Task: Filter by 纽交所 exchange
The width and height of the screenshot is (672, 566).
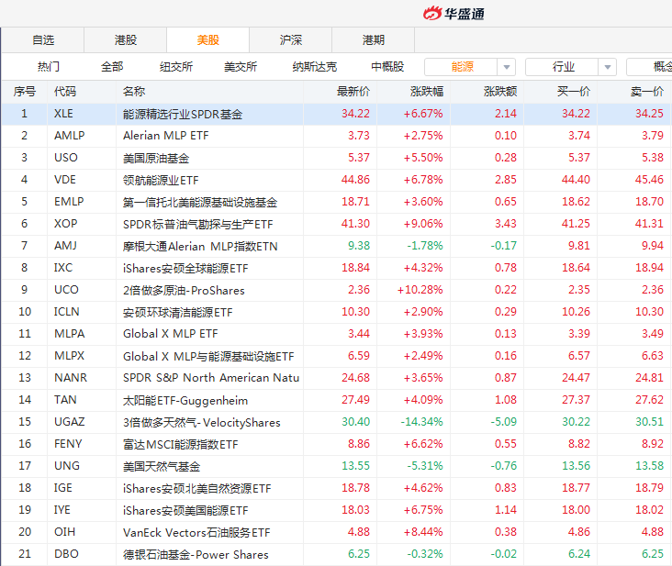Action: click(176, 67)
